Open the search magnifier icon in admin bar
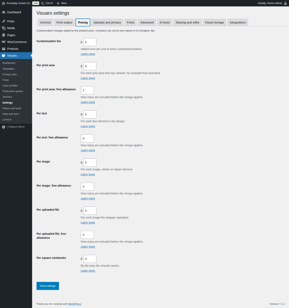The height and width of the screenshot is (308, 289). click(x=42, y=3)
